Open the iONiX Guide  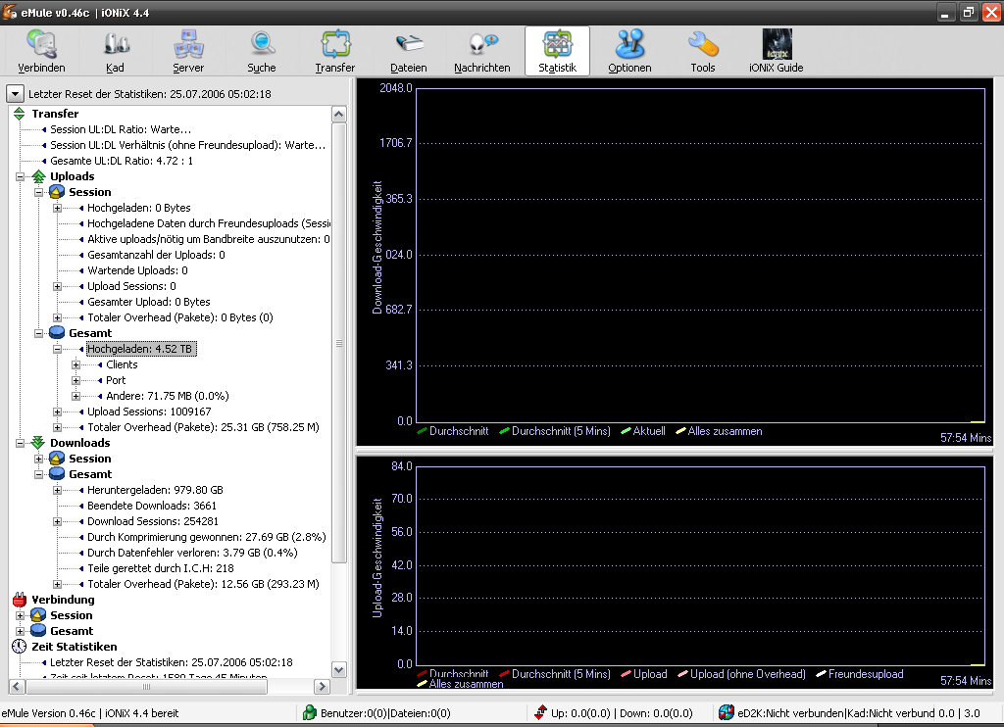click(777, 51)
